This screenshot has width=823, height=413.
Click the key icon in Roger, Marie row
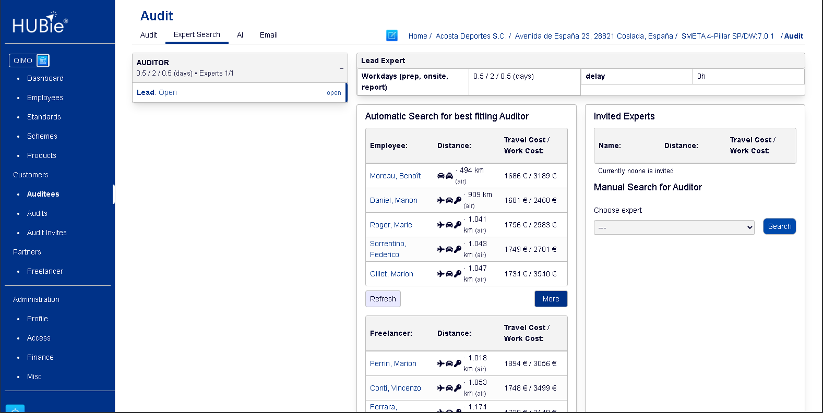(x=458, y=225)
